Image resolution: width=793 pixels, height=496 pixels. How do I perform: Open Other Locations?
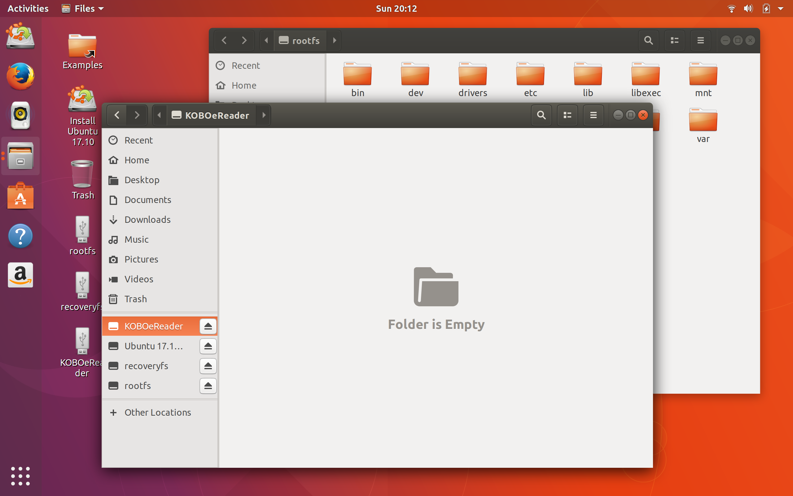coord(157,412)
